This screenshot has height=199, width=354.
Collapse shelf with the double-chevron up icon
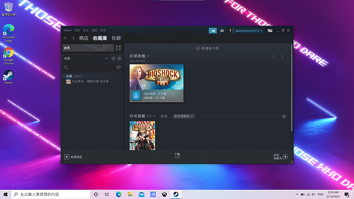(284, 116)
